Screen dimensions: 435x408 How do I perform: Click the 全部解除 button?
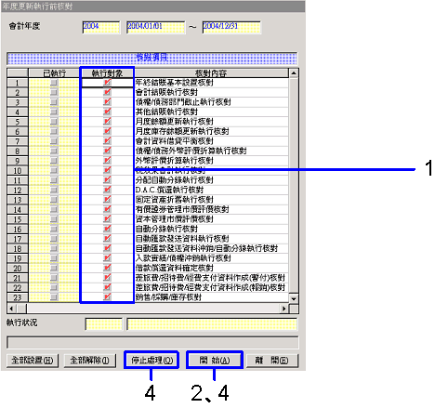tap(90, 361)
